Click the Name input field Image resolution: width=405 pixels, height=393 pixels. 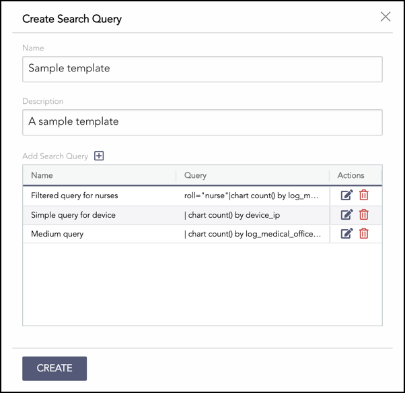[202, 69]
